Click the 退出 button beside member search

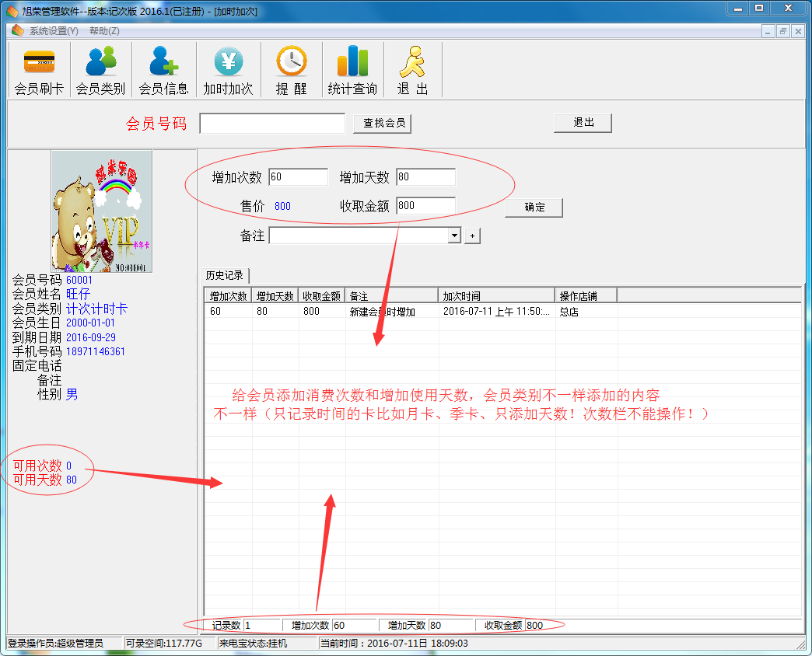coord(582,122)
